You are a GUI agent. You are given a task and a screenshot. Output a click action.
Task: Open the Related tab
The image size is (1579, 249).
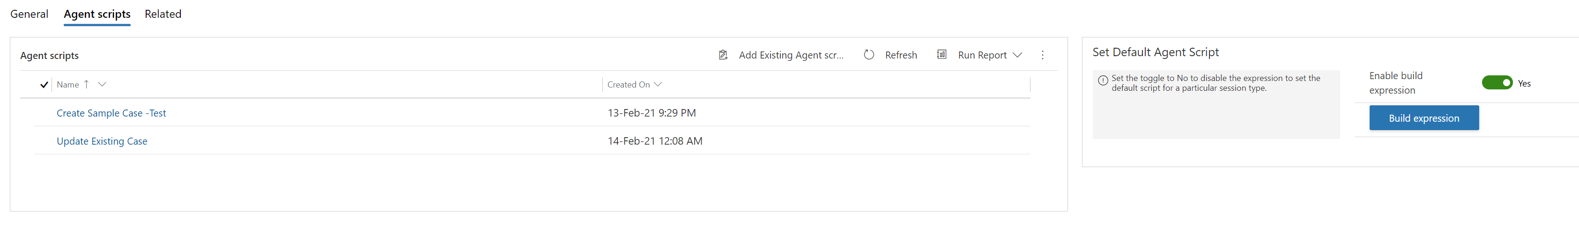point(163,14)
